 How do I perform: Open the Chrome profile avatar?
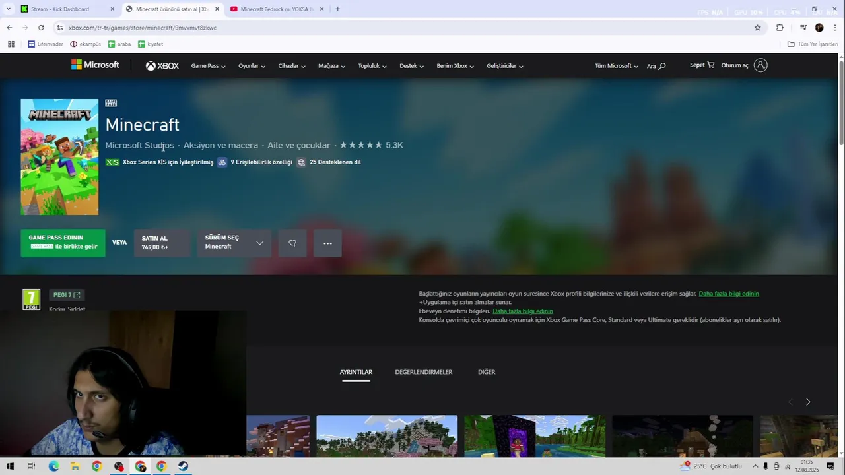[x=819, y=28]
